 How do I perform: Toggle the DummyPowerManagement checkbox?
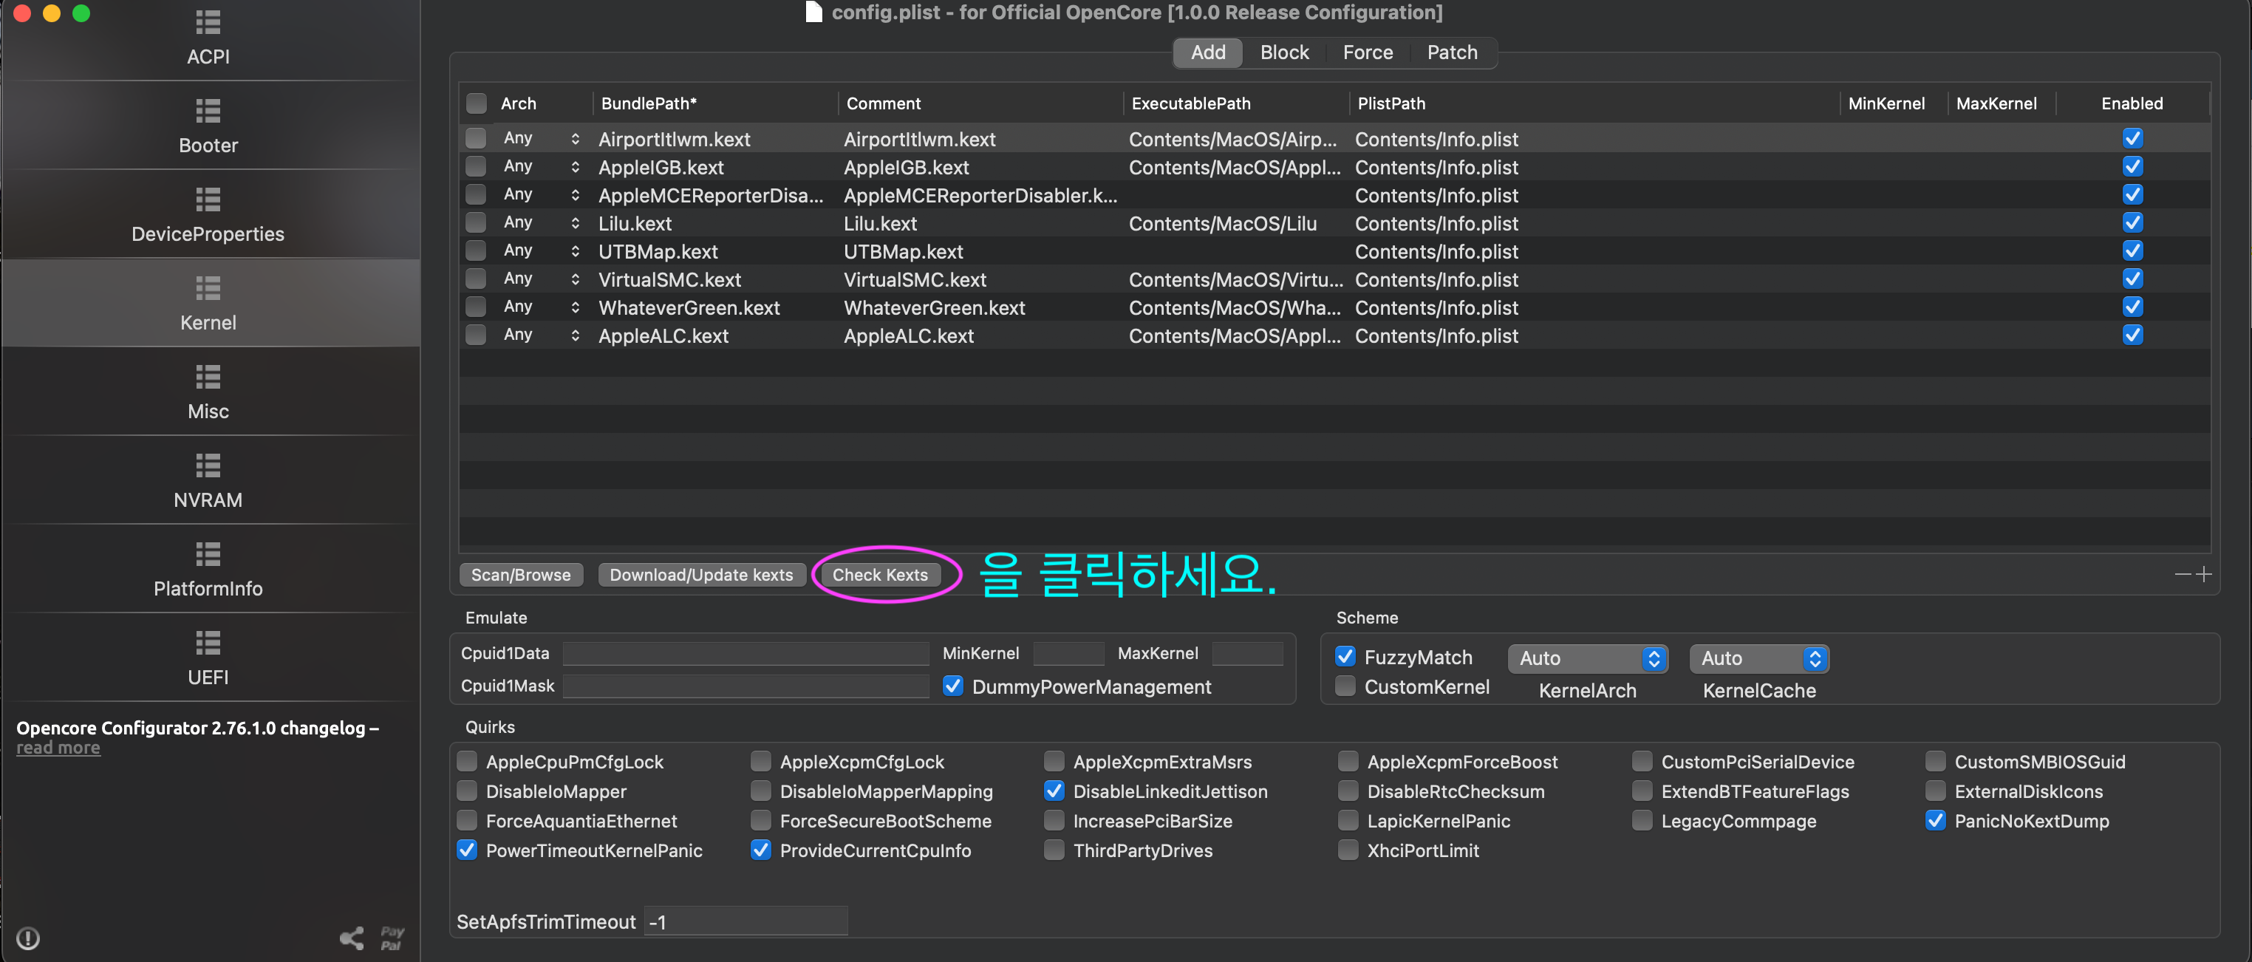(953, 686)
